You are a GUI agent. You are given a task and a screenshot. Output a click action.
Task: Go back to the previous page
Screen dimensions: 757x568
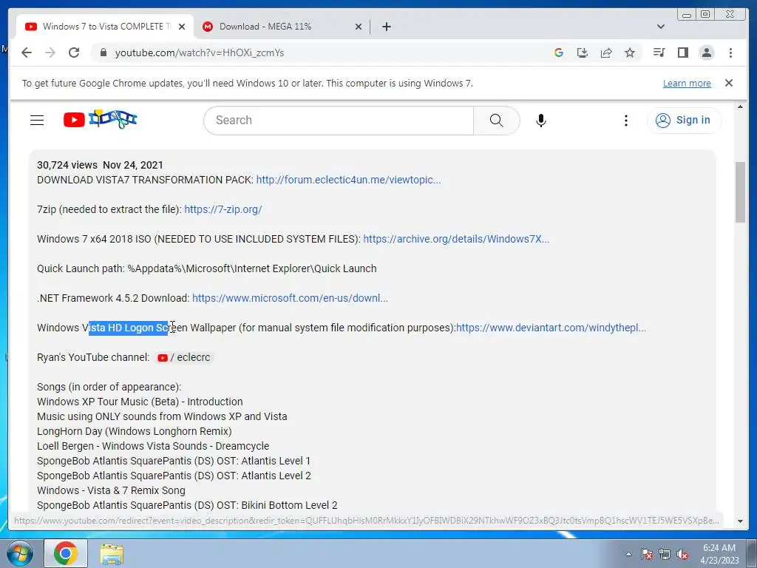click(27, 53)
